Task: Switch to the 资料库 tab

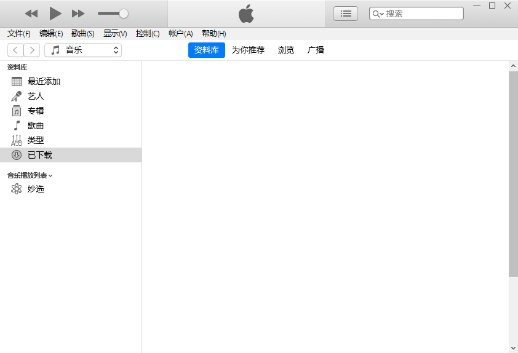Action: point(207,50)
